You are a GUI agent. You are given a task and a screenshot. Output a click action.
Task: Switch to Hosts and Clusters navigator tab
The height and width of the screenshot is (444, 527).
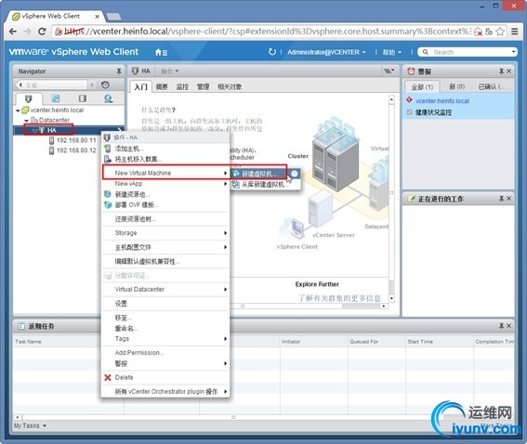(29, 98)
